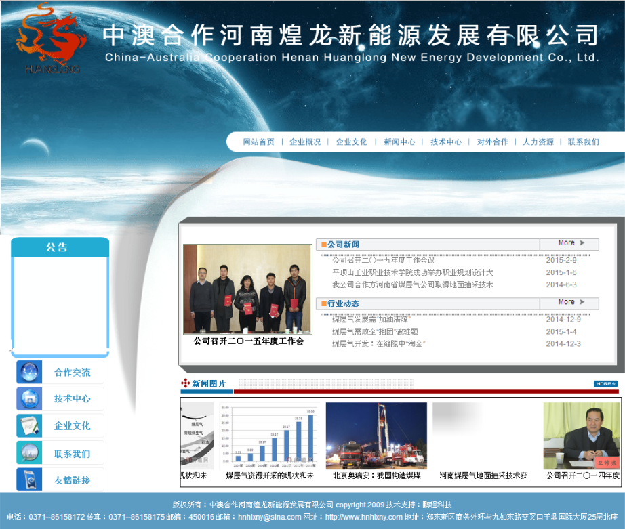The height and width of the screenshot is (529, 625).
Task: Click the 联系我们 magnifier icon
Action: click(28, 452)
